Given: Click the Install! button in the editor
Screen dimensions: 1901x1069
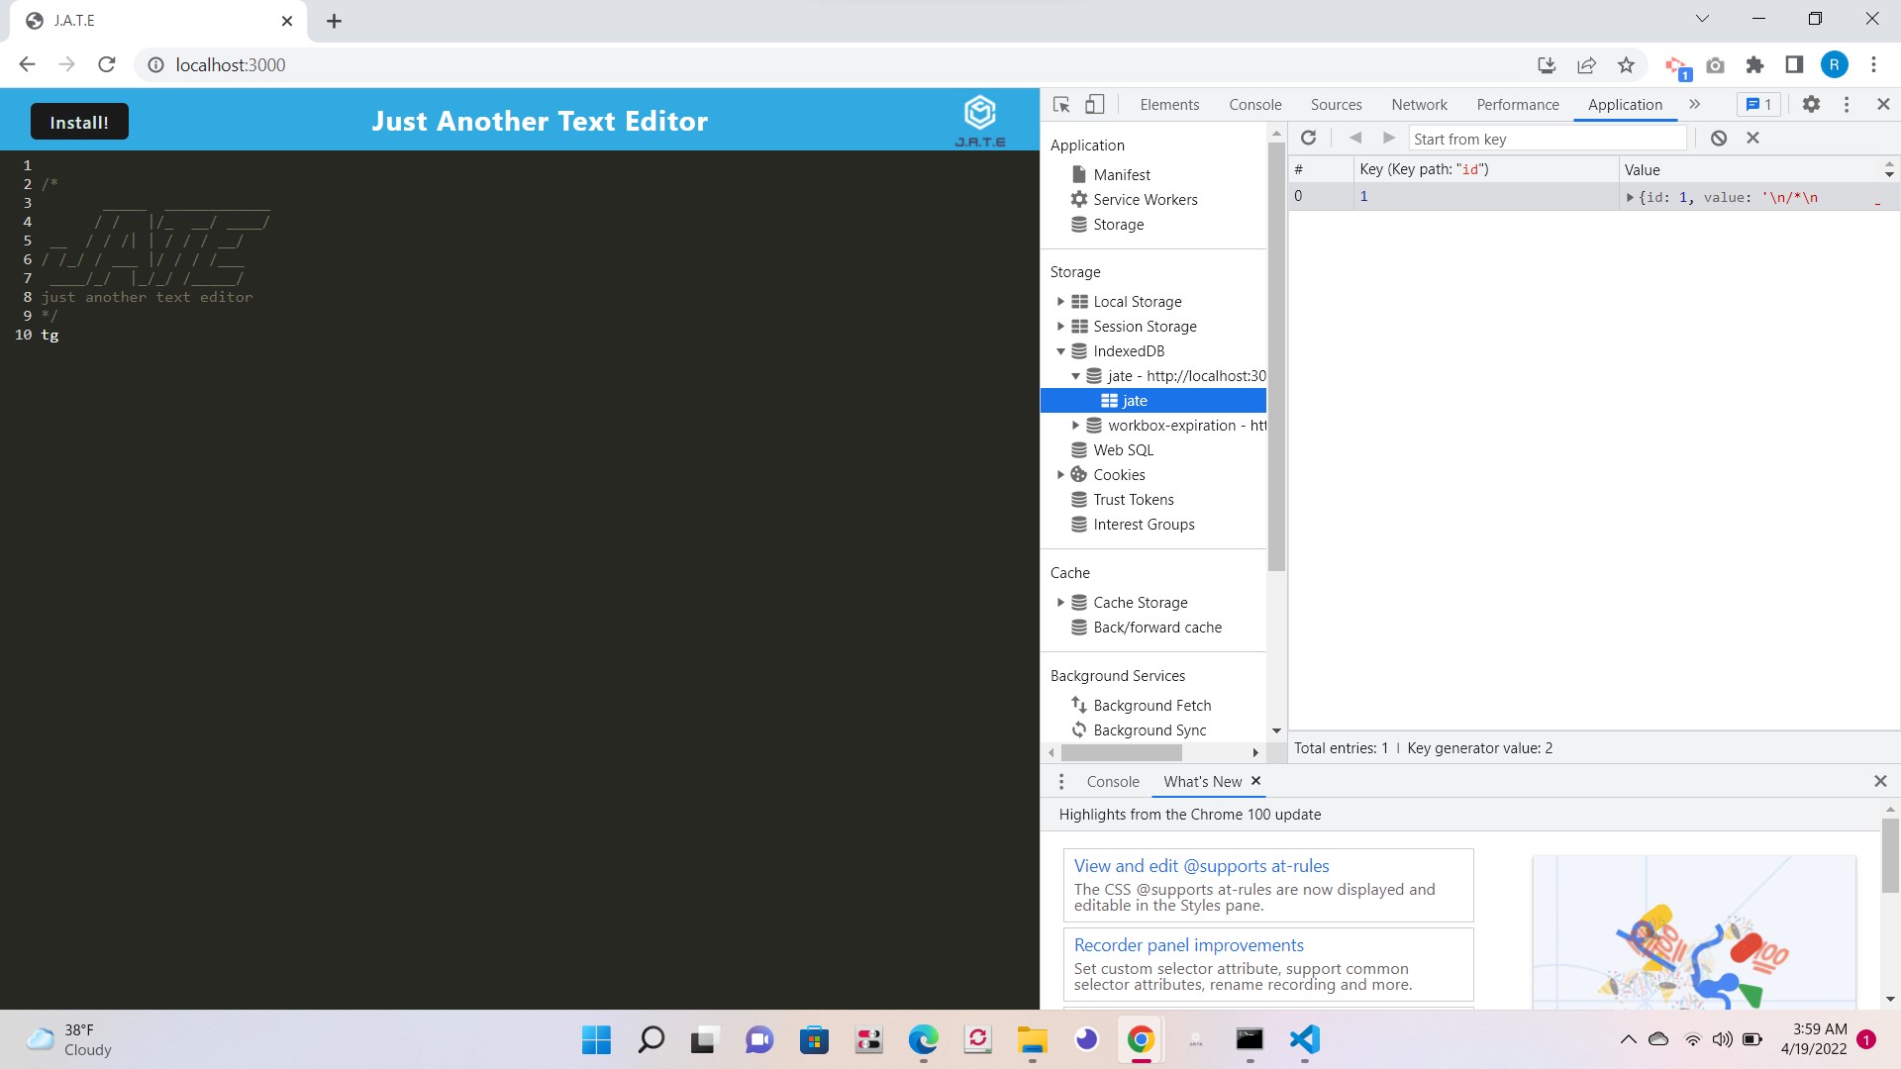Looking at the screenshot, I should [x=79, y=121].
